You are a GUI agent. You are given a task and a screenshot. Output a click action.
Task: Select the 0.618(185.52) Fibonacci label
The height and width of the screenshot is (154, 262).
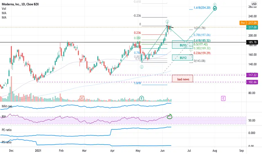tap(202, 41)
